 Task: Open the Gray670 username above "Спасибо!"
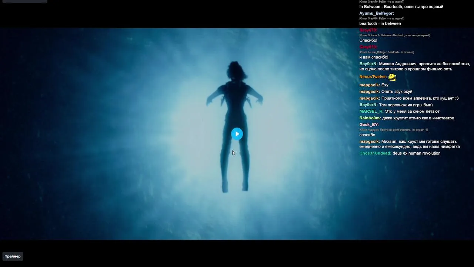point(368,30)
